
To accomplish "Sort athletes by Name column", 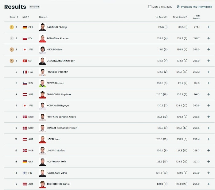I will click(x=43, y=17).
